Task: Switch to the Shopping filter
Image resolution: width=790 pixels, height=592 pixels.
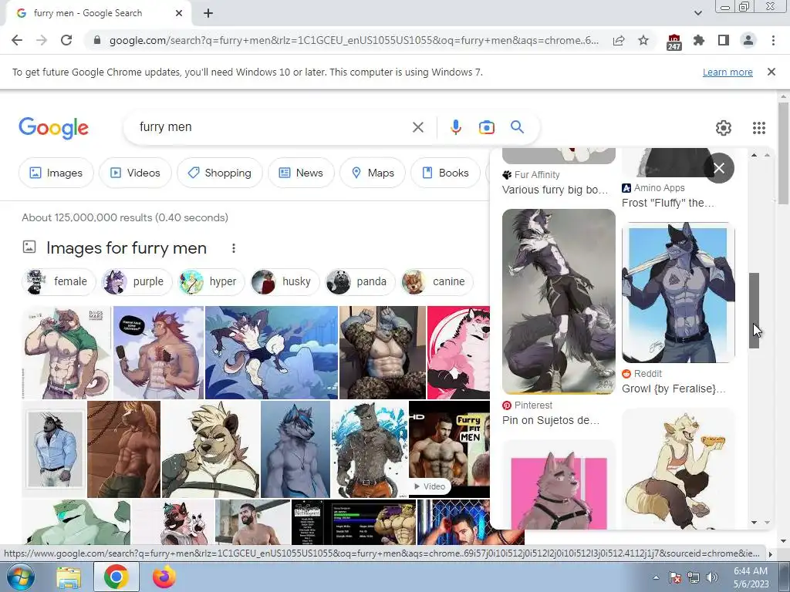Action: 220,173
